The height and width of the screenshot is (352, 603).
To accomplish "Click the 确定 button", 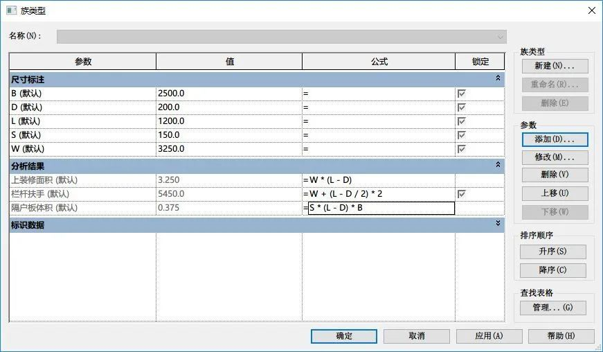I will coord(344,336).
